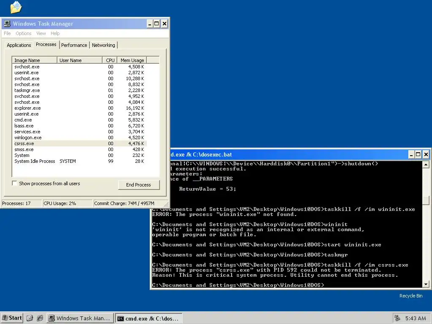The width and height of the screenshot is (432, 324).
Task: Close the Windows Task Manager window
Action: [x=165, y=24]
